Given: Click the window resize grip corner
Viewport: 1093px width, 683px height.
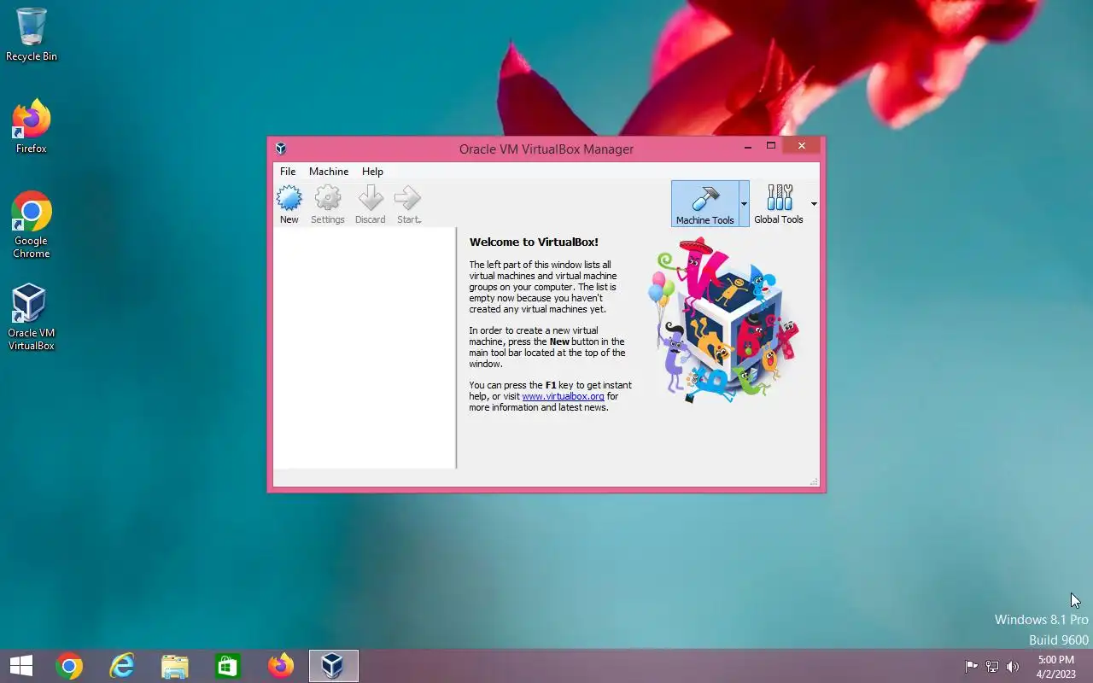Looking at the screenshot, I should [814, 482].
